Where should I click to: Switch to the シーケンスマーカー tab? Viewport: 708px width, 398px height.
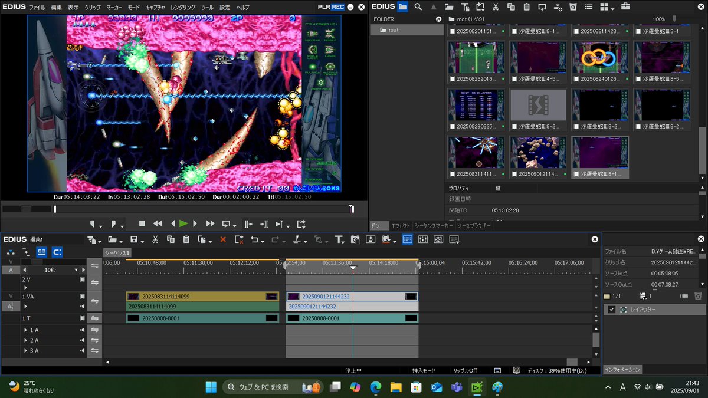(x=434, y=226)
